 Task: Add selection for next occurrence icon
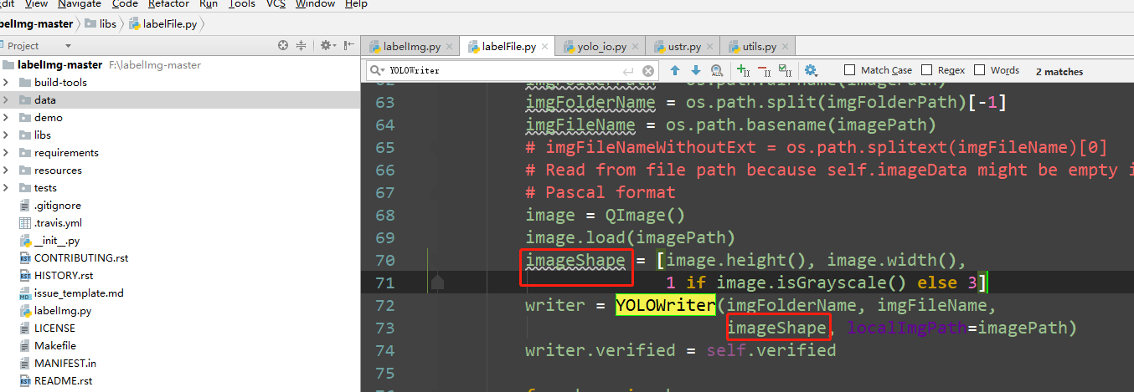[743, 71]
